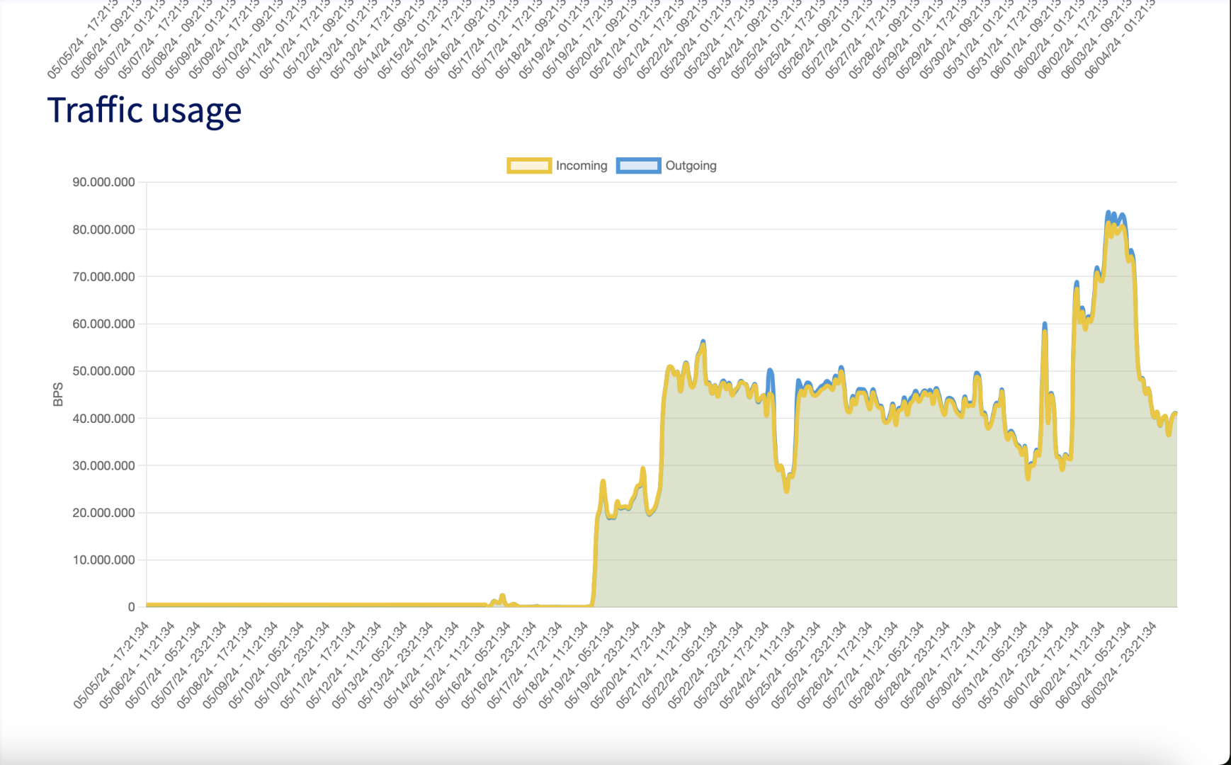Click the 05/19/24 - 05:21:34 x-axis label

(577, 665)
